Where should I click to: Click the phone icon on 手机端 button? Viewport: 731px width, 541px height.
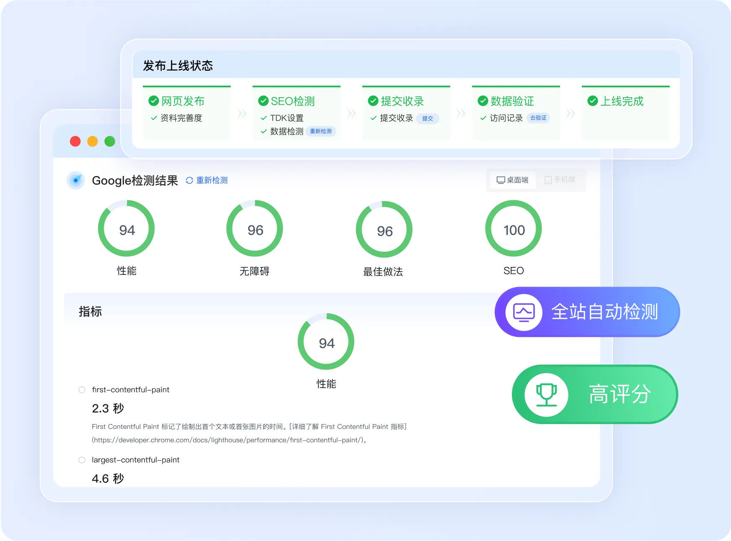point(548,180)
